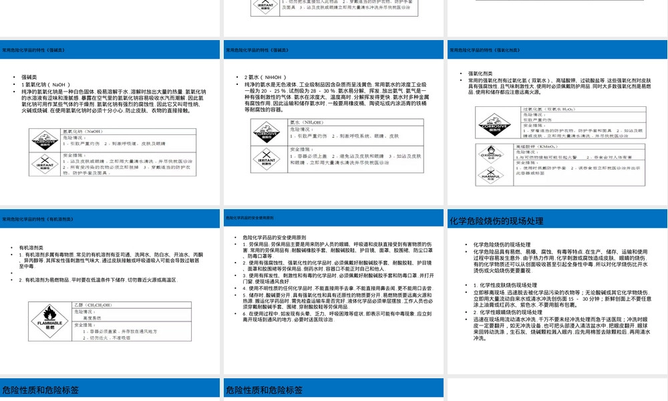Click table cell '氢氧化钠（NaOH）'
The width and height of the screenshot is (668, 401).
[83, 132]
